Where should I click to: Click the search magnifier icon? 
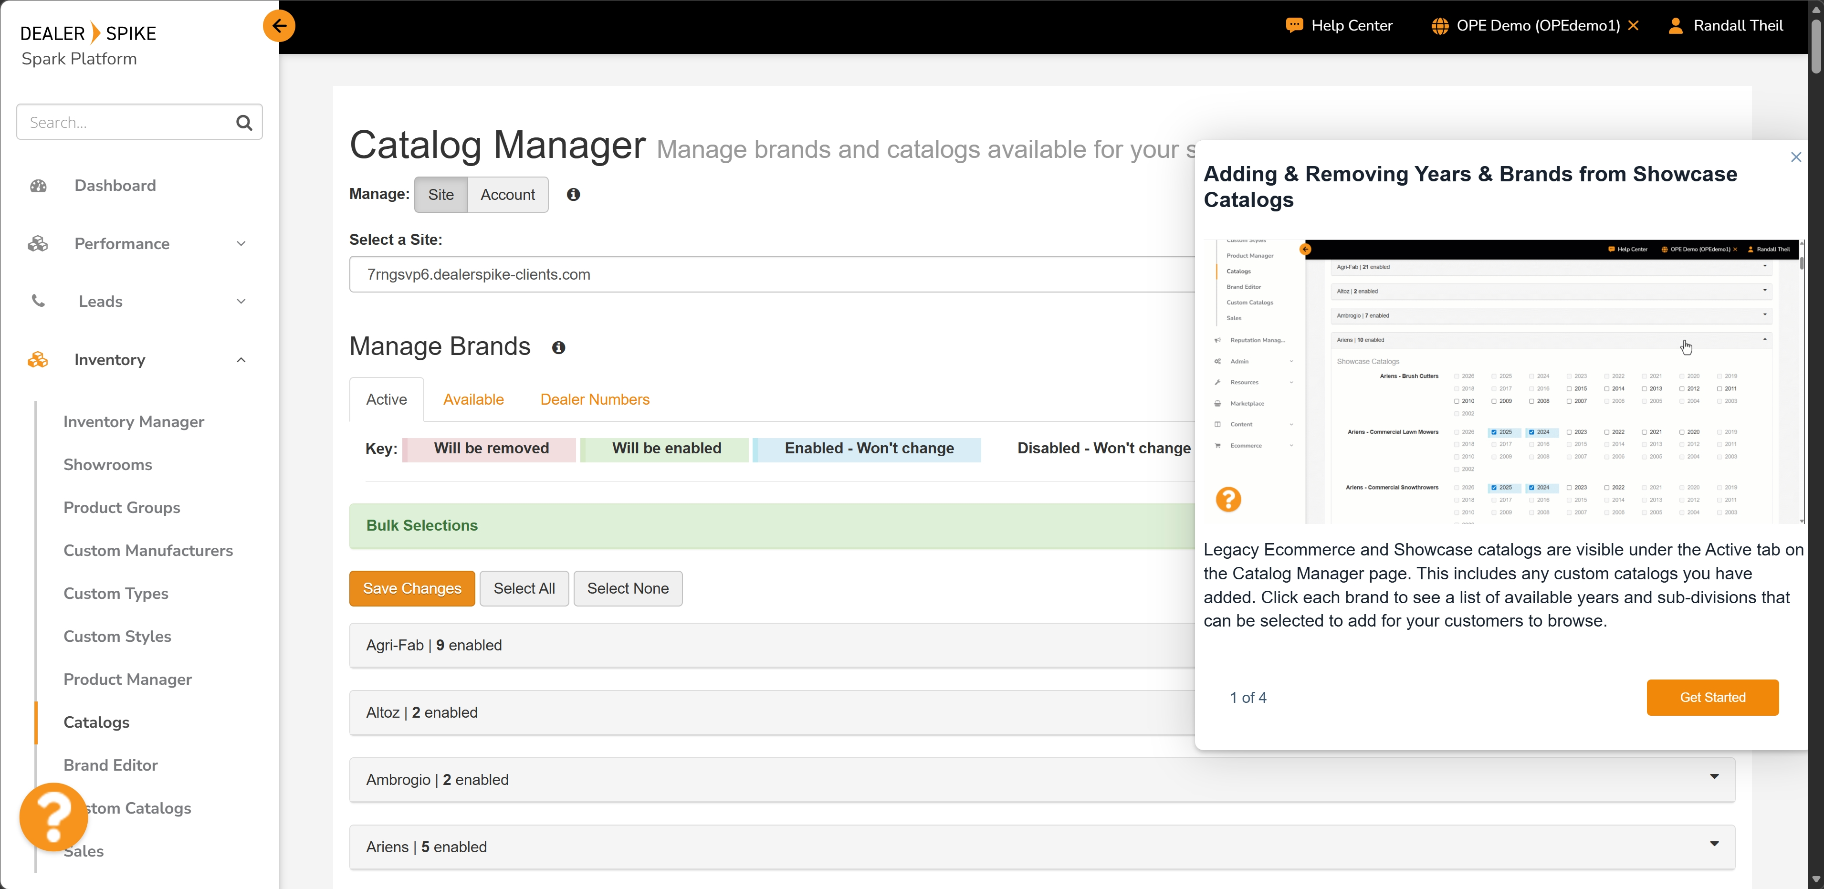[244, 123]
